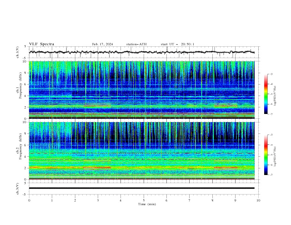This screenshot has width=291, height=225.
Task: Click the time axis tick "1"
Action: [52, 200]
